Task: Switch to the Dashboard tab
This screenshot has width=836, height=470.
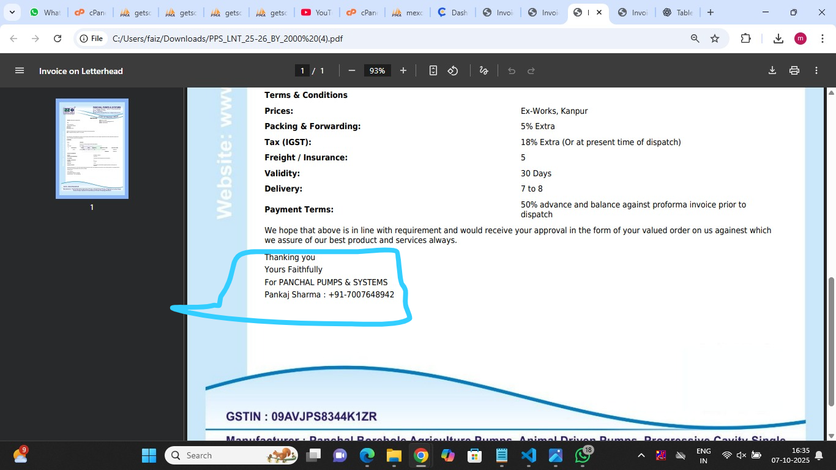Action: pos(453,12)
